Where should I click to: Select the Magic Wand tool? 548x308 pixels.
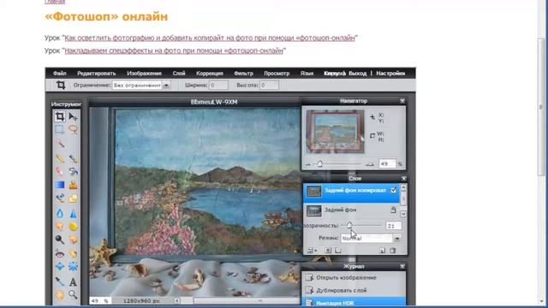(60, 144)
